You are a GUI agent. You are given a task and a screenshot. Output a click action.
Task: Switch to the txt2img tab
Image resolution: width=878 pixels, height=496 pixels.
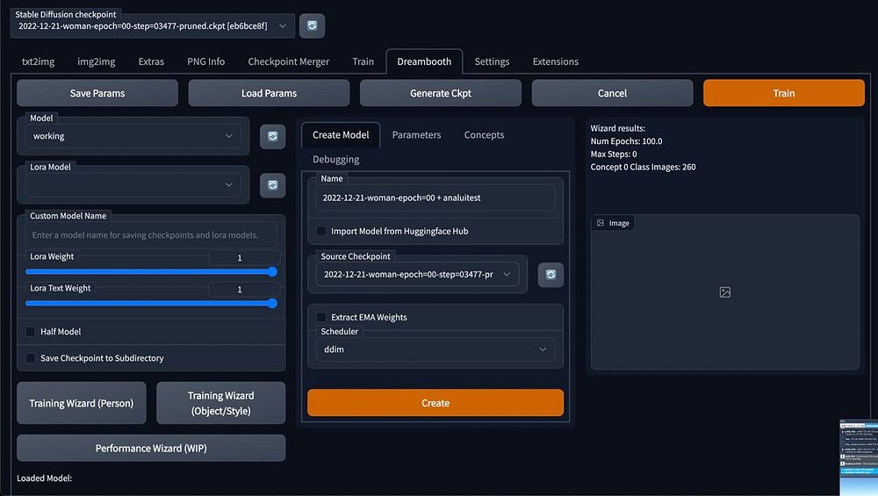pyautogui.click(x=38, y=61)
